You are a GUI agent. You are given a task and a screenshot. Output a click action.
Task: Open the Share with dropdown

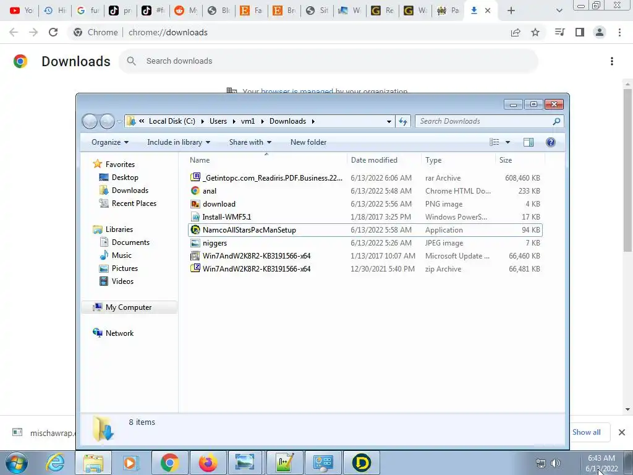pos(250,142)
